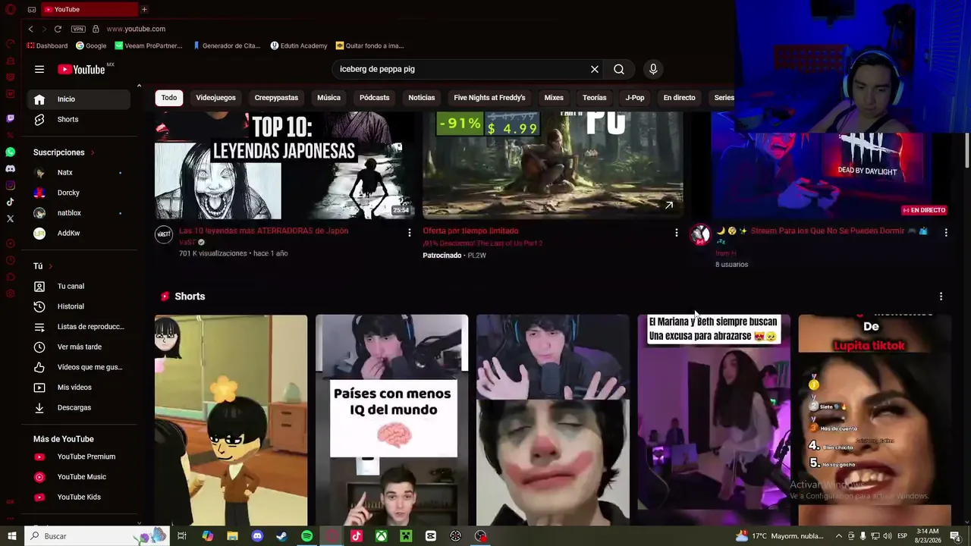Select the J-Pop filter chip
971x546 pixels.
[x=635, y=98]
